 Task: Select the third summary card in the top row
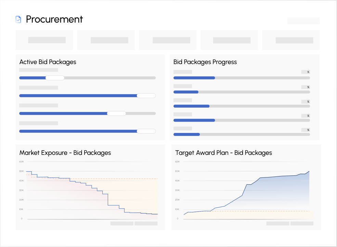pyautogui.click(x=168, y=40)
